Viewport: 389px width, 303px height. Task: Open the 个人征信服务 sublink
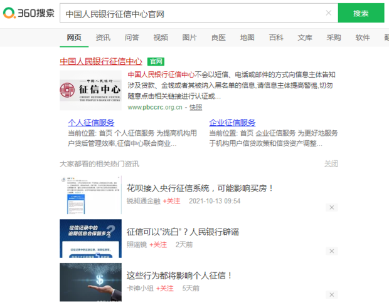(x=91, y=123)
